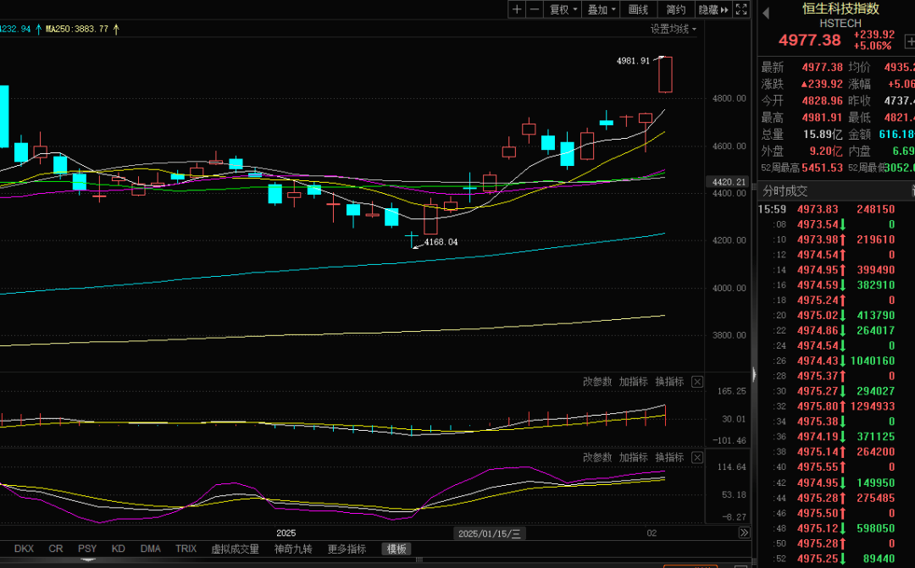Viewport: 915px width, 568px height.
Task: Open the 叠加 overlay dropdown
Action: [x=601, y=9]
